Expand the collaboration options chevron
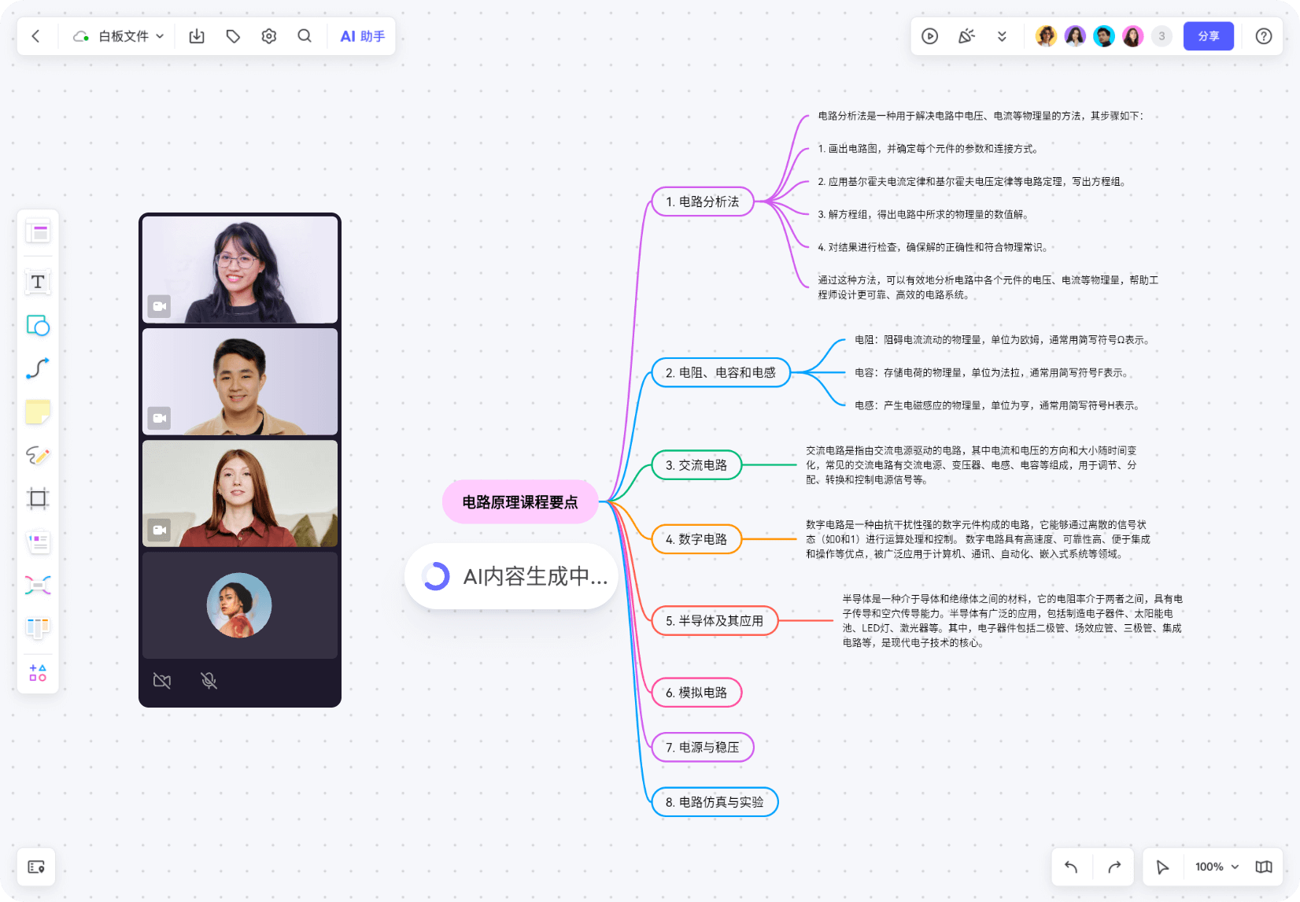 [x=1002, y=35]
